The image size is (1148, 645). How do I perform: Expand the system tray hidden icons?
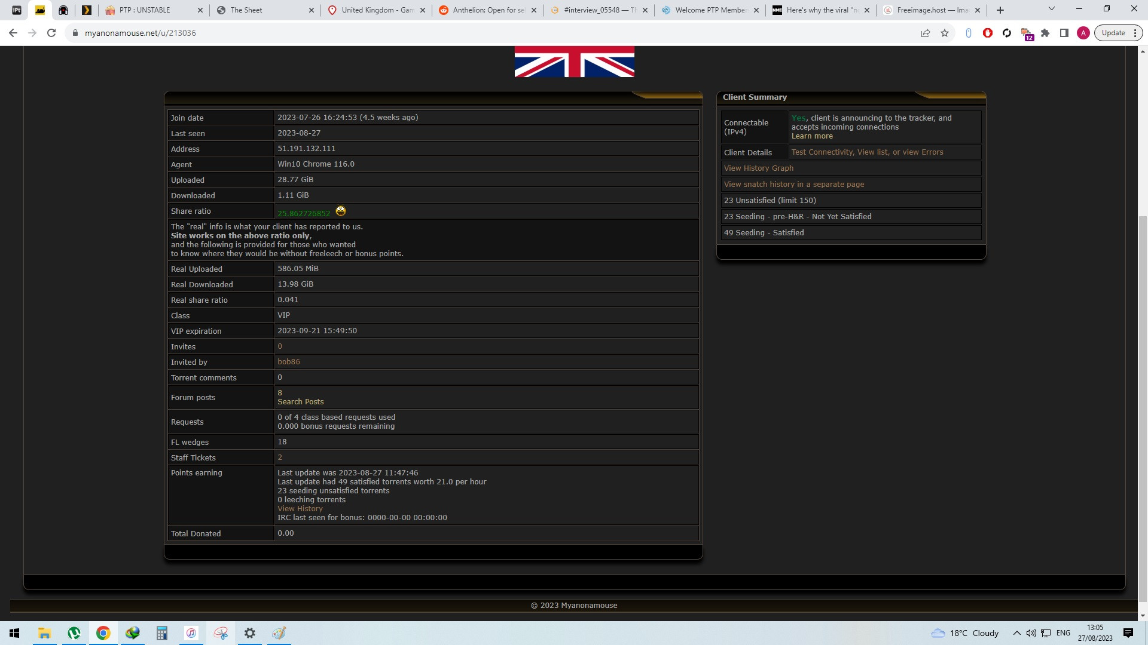click(1016, 633)
